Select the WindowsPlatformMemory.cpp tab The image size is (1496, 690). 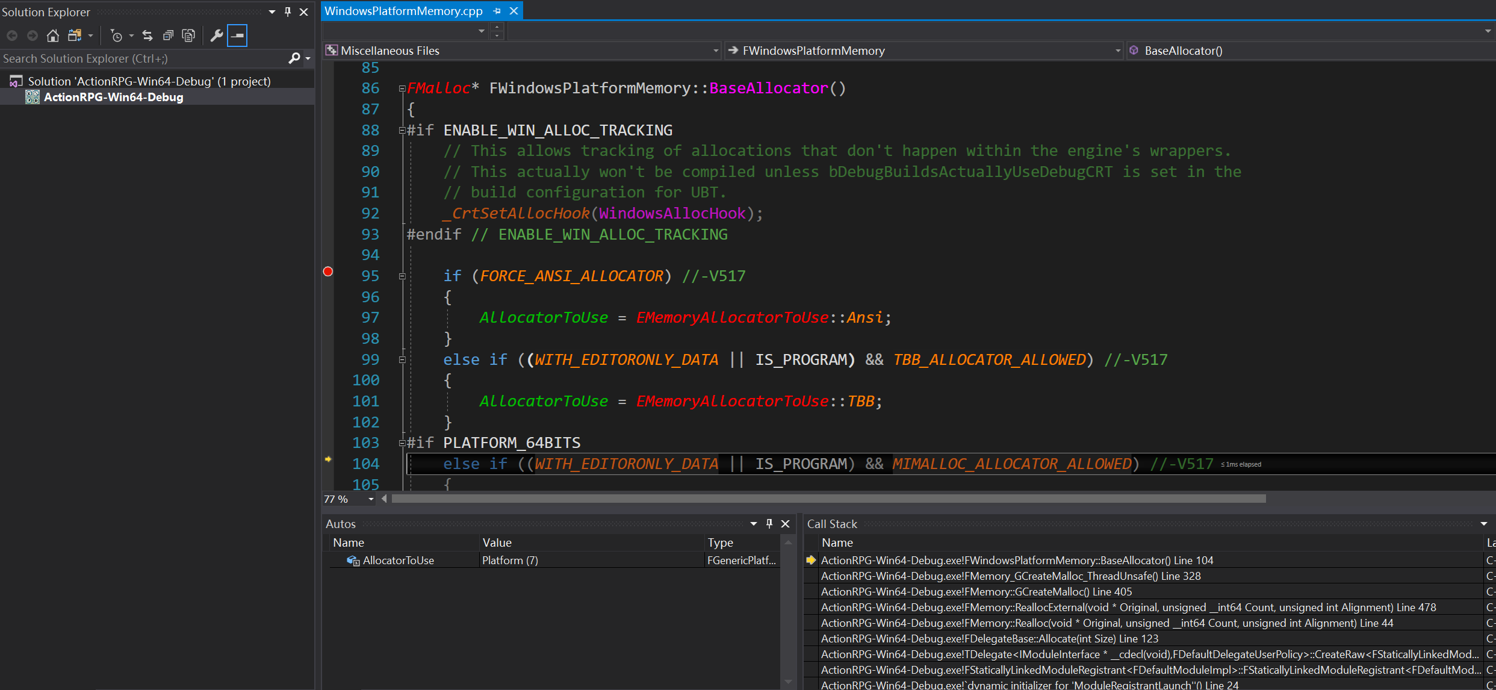click(403, 11)
